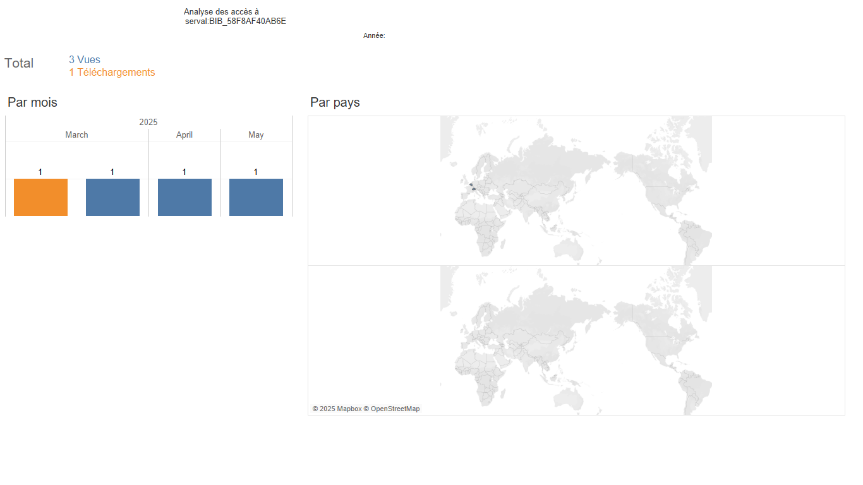Click the 'Par pays' heading
This screenshot has height=485, width=863.
click(x=335, y=102)
